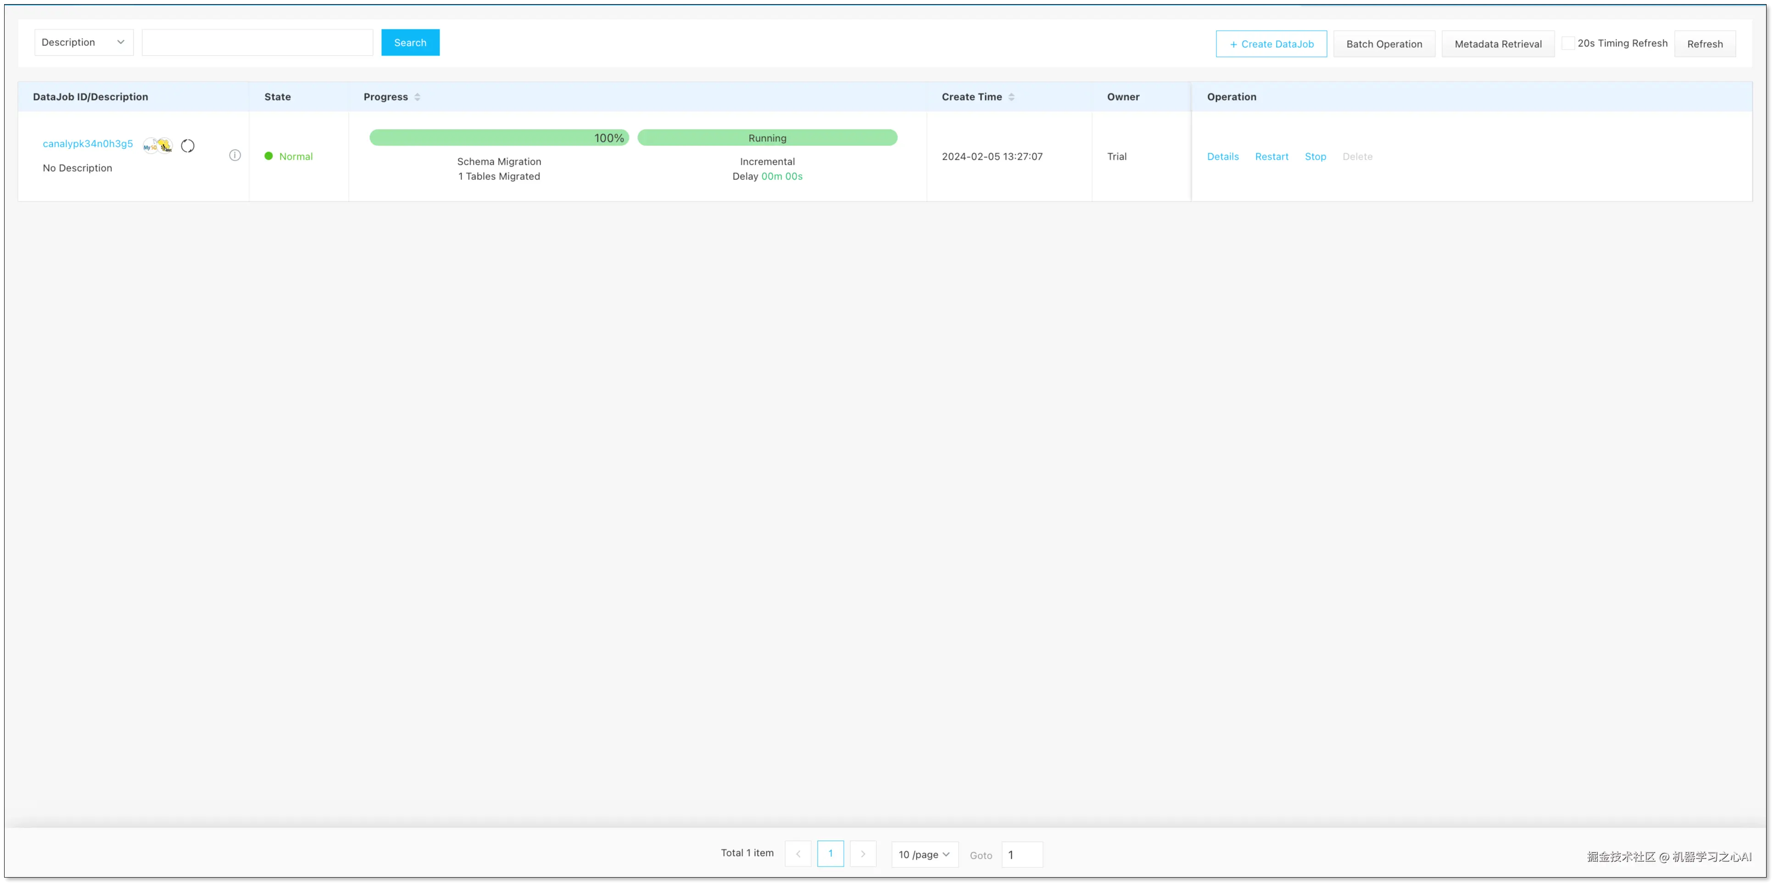Viewport: 1773px width, 884px height.
Task: Open job canalypk34n0h3g5 link
Action: 87,144
